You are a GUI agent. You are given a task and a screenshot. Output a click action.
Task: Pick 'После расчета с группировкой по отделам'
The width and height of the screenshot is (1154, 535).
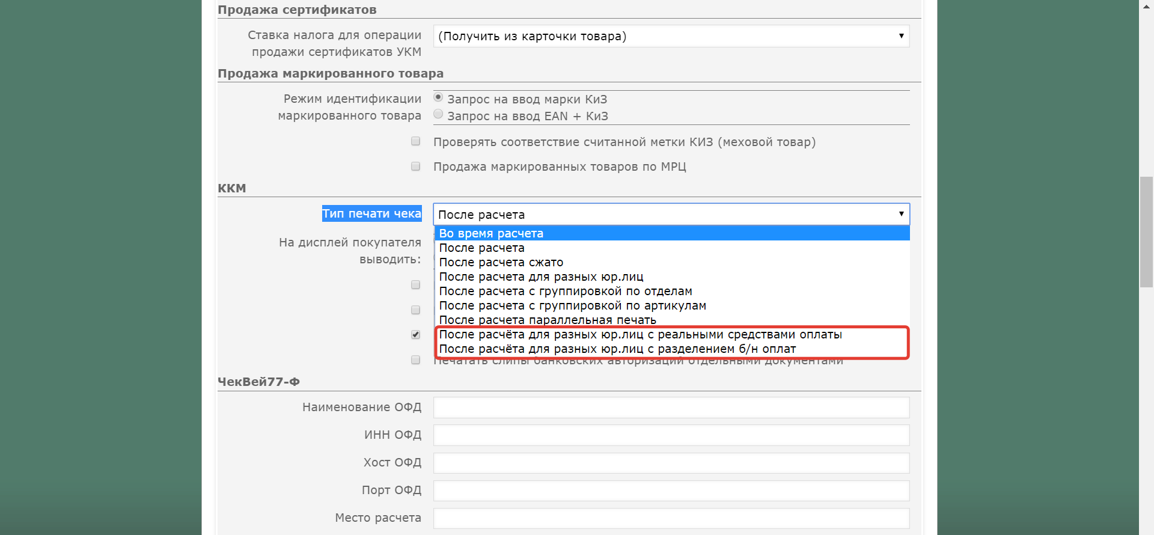coord(565,291)
